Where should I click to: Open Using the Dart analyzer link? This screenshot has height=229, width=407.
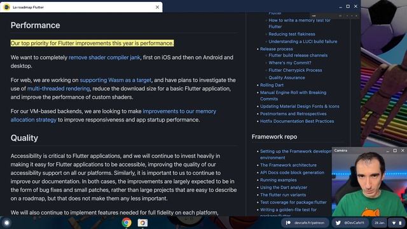pos(284,187)
